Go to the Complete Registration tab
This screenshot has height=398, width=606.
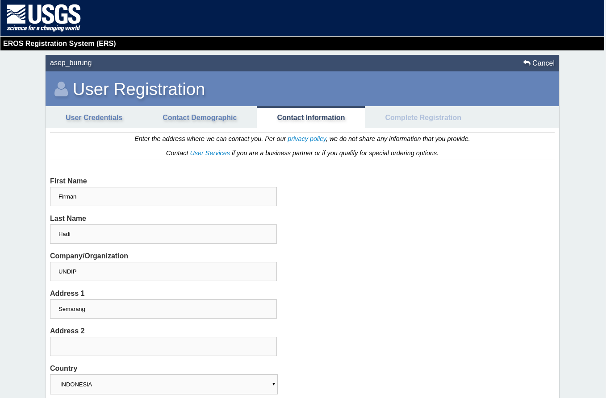423,118
